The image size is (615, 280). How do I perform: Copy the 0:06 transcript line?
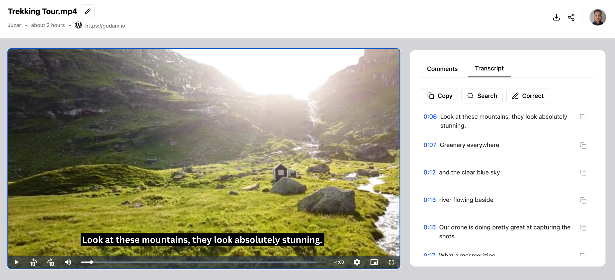(x=583, y=117)
